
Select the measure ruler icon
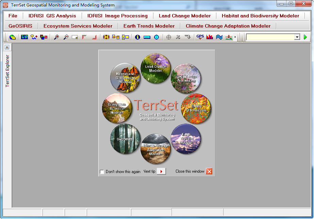[x=147, y=37]
